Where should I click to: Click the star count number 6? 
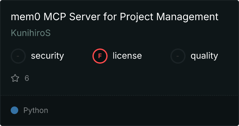click(27, 78)
